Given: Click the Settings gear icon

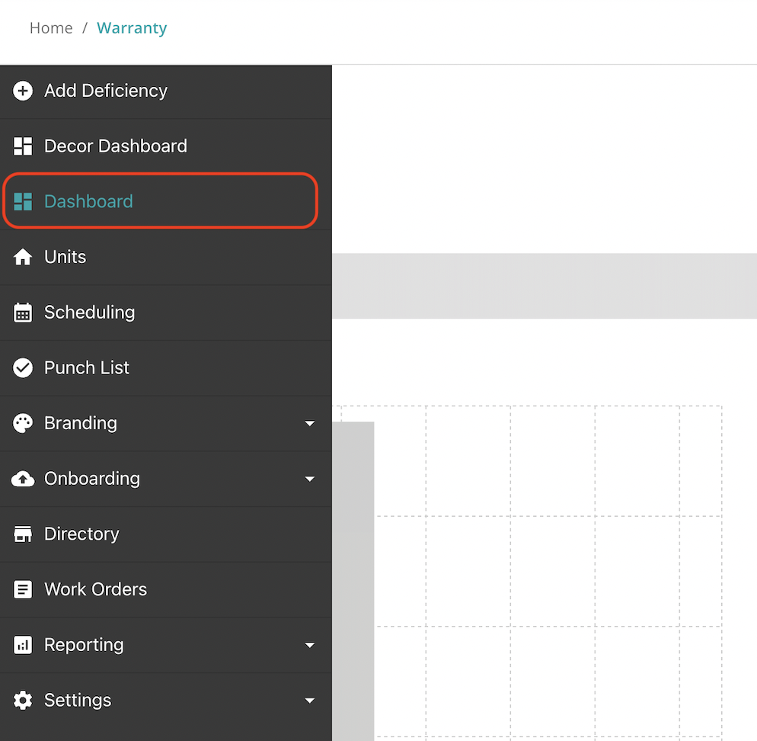Looking at the screenshot, I should [x=23, y=701].
